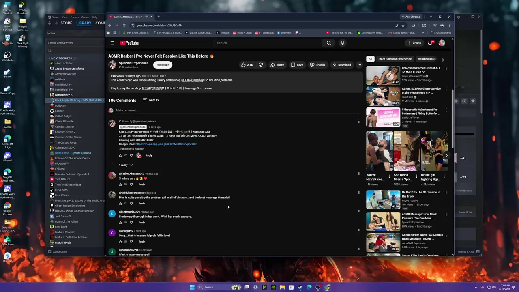Open YouTube notifications bell
The height and width of the screenshot is (292, 519).
[x=430, y=43]
